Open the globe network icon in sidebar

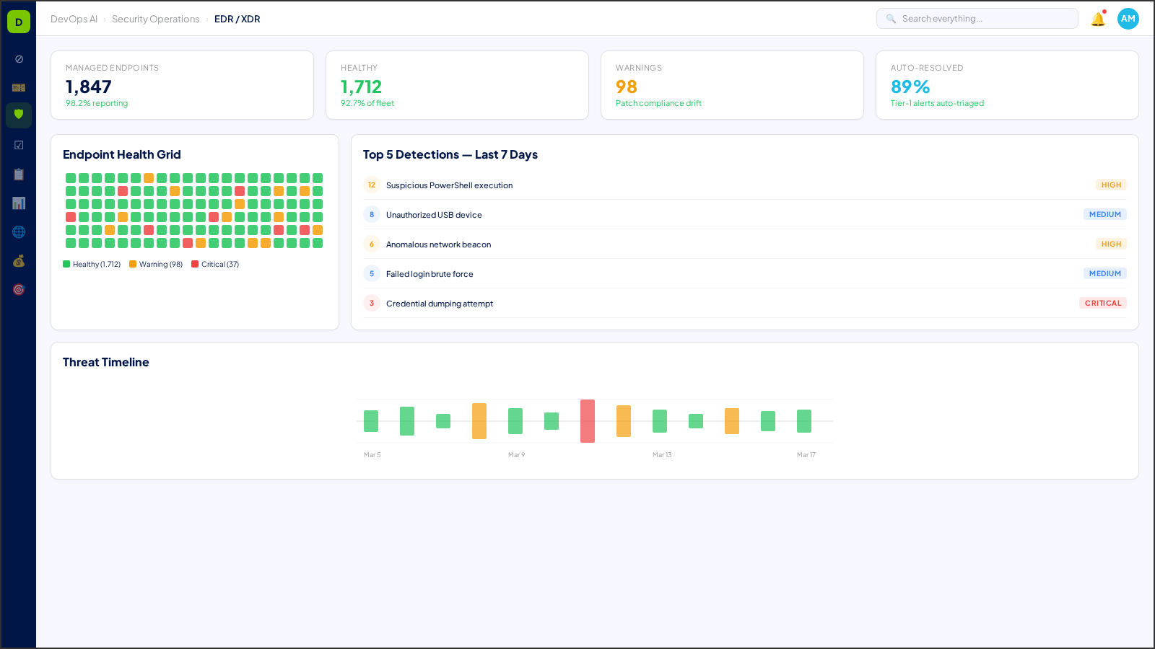tap(19, 231)
